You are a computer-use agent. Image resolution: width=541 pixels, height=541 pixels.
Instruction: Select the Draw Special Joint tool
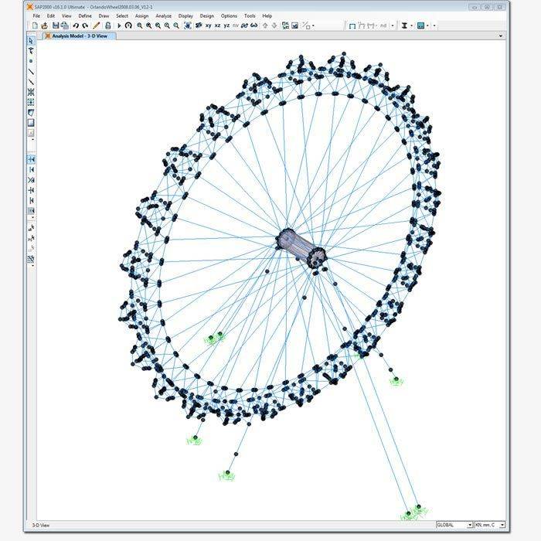pyautogui.click(x=31, y=61)
